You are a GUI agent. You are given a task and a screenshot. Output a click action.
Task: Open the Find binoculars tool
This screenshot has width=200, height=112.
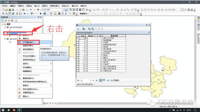point(59,13)
